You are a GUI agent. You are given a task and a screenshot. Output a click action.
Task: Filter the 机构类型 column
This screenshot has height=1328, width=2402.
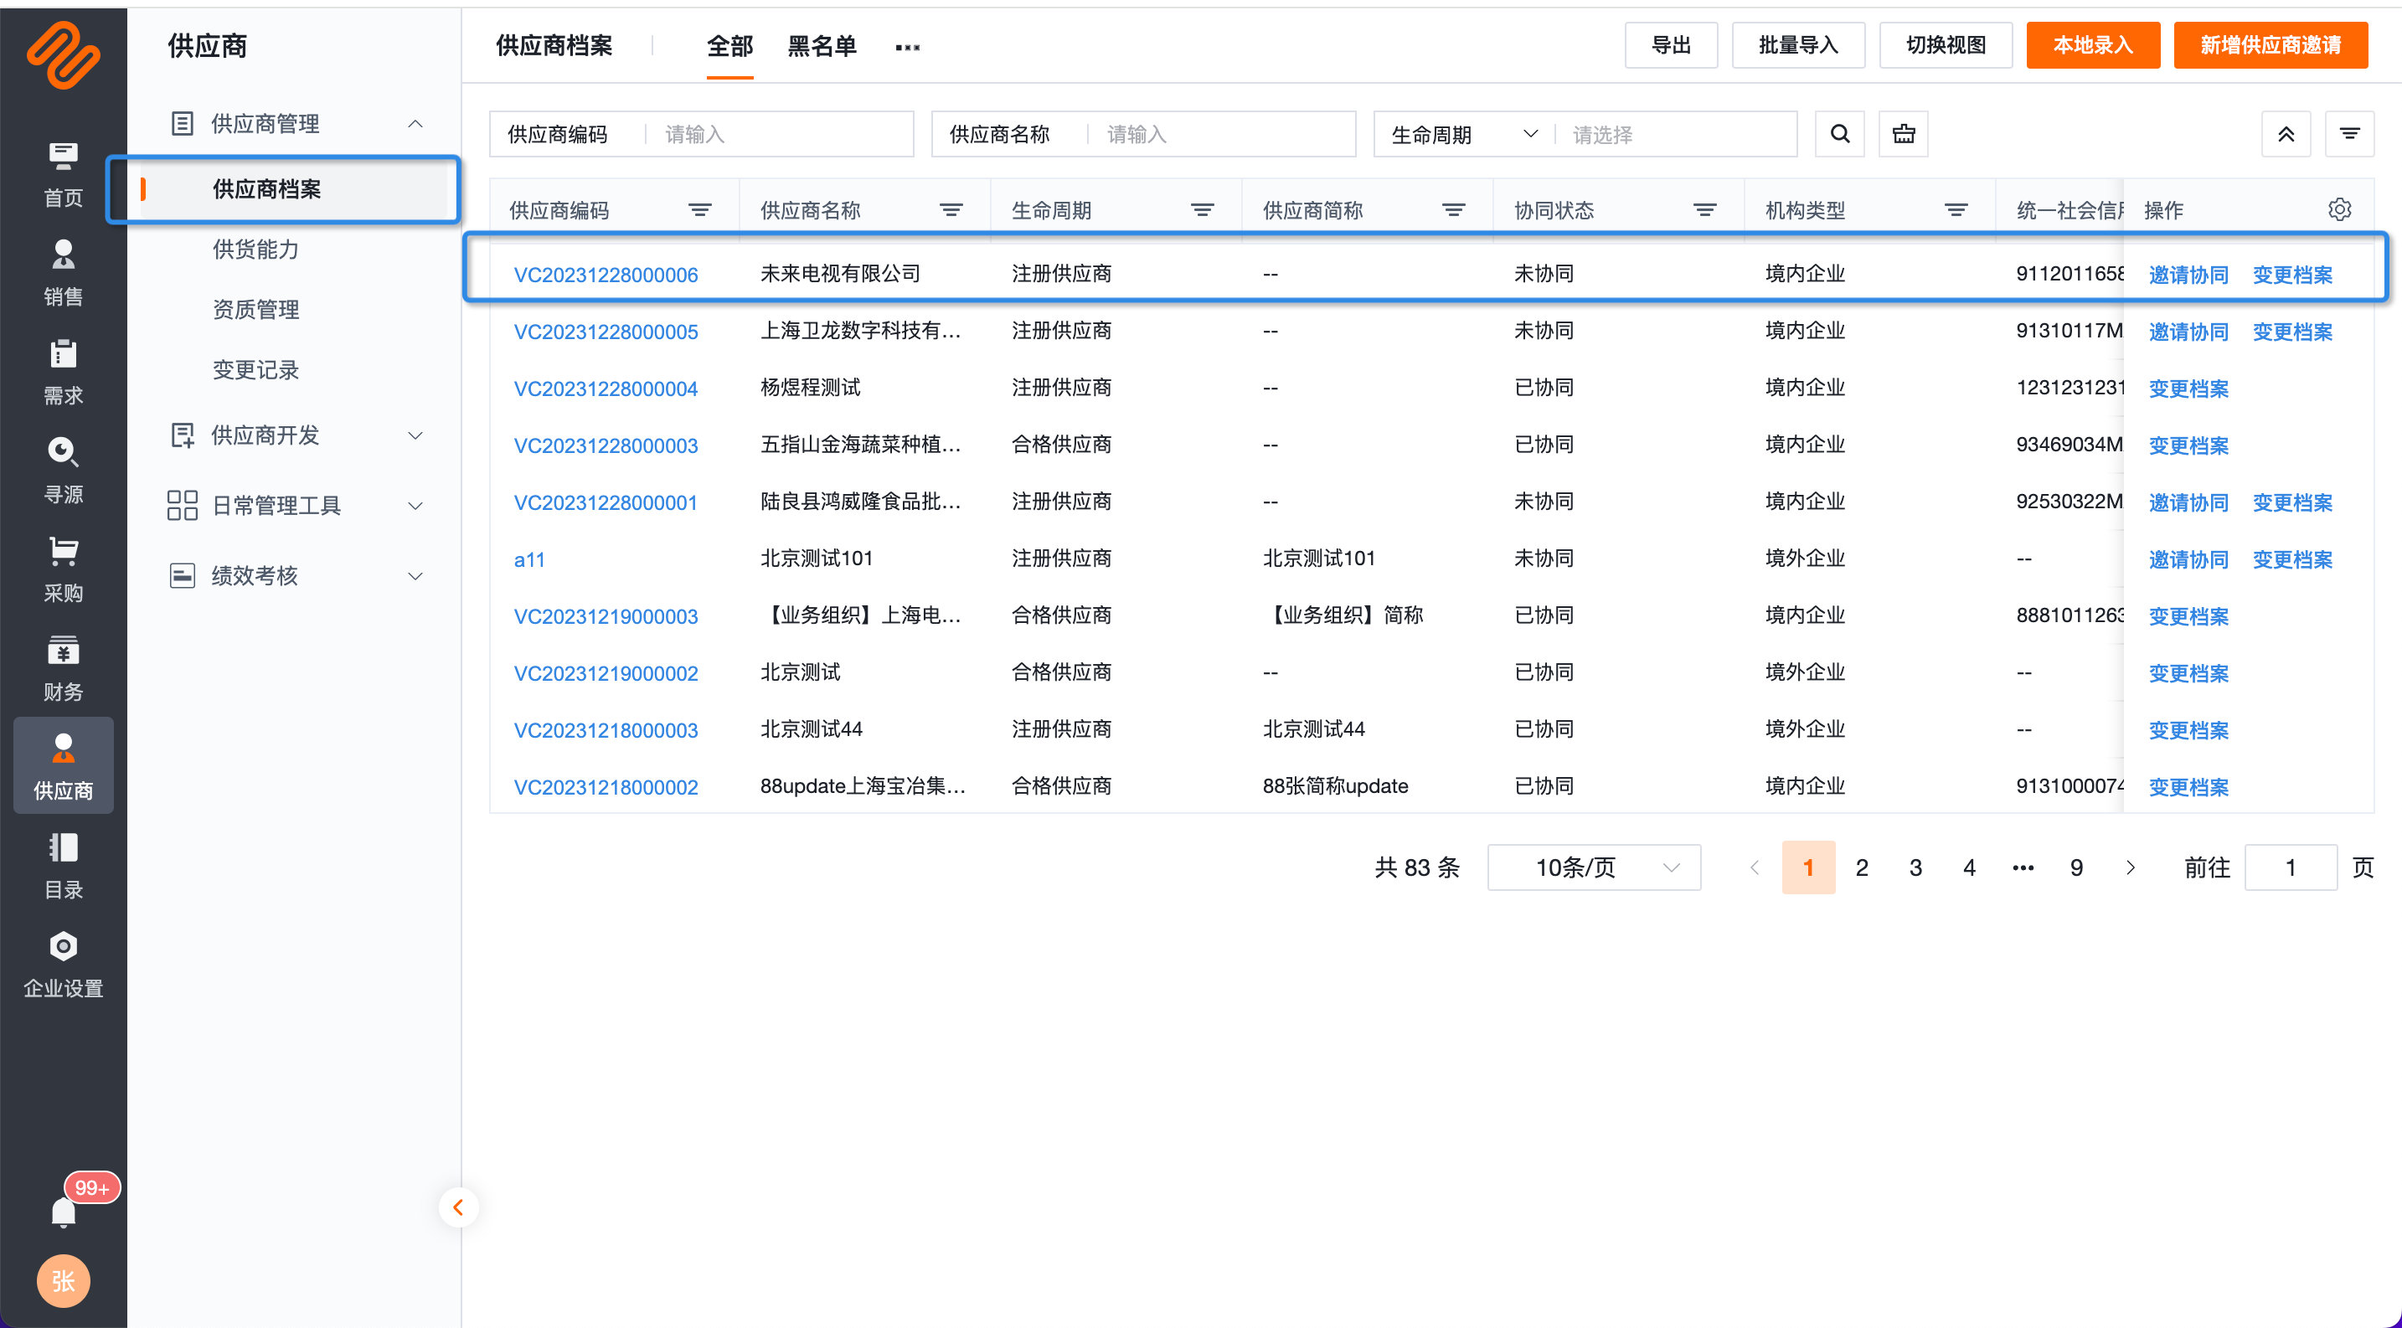[1956, 211]
